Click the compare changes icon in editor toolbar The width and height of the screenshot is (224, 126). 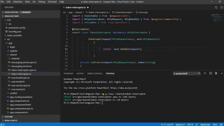point(216,7)
